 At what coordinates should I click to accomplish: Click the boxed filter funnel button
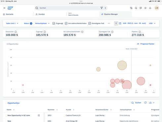[x=116, y=23]
